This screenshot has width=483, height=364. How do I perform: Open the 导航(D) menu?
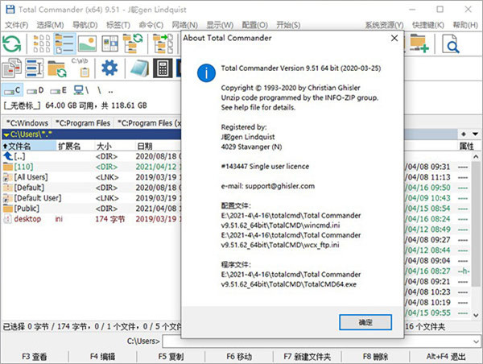pos(85,25)
